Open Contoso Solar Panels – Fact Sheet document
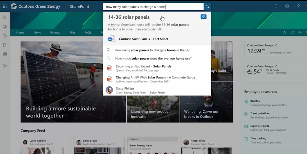 tap(144, 39)
